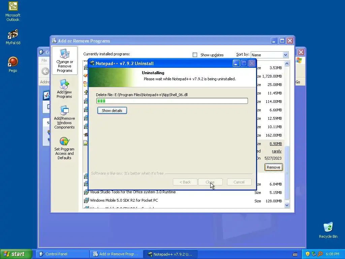
Task: Click the network/USB tray icon
Action: [314, 254]
